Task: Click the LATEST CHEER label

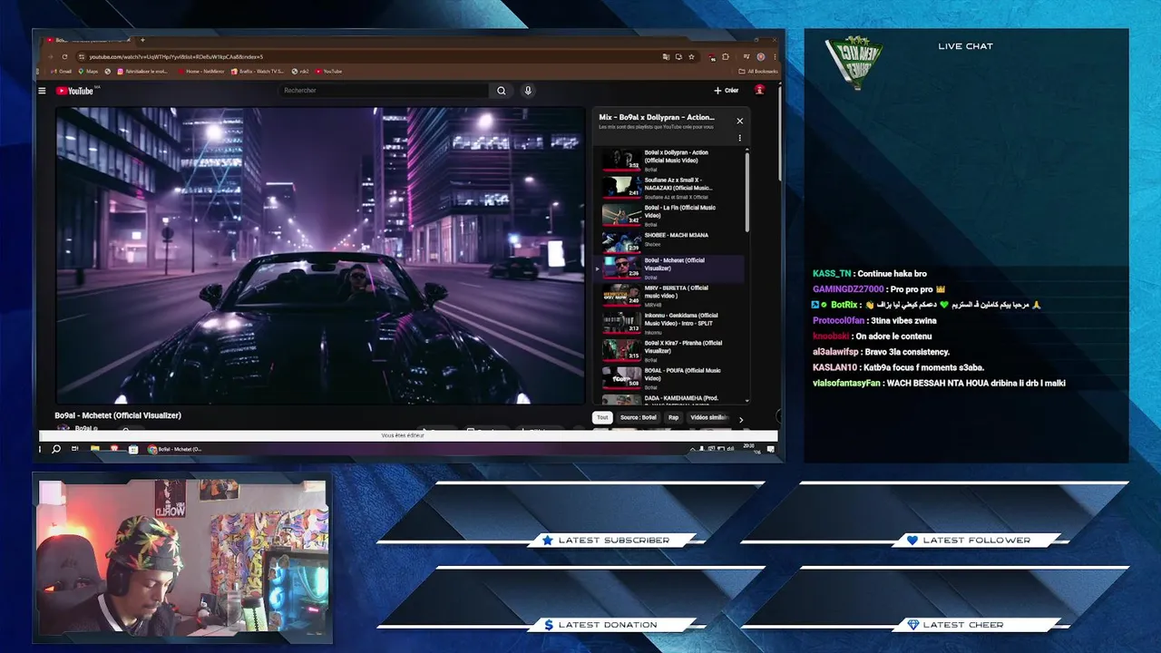Action: point(963,625)
